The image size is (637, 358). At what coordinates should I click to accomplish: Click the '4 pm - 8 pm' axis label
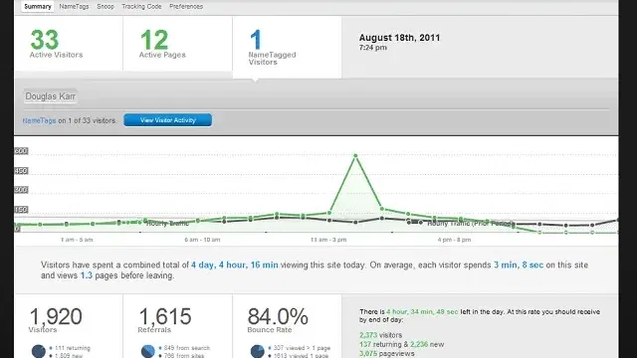pyautogui.click(x=454, y=240)
